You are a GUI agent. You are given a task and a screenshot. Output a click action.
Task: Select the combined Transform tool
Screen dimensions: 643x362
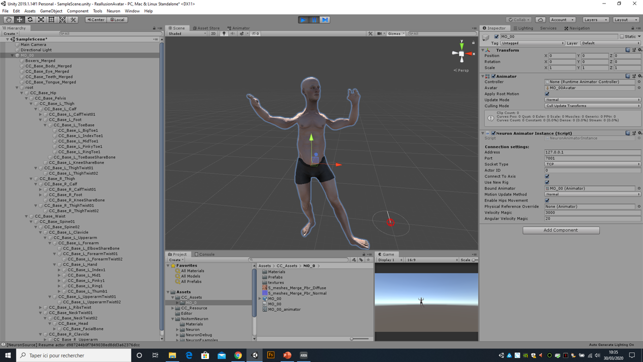pyautogui.click(x=62, y=20)
